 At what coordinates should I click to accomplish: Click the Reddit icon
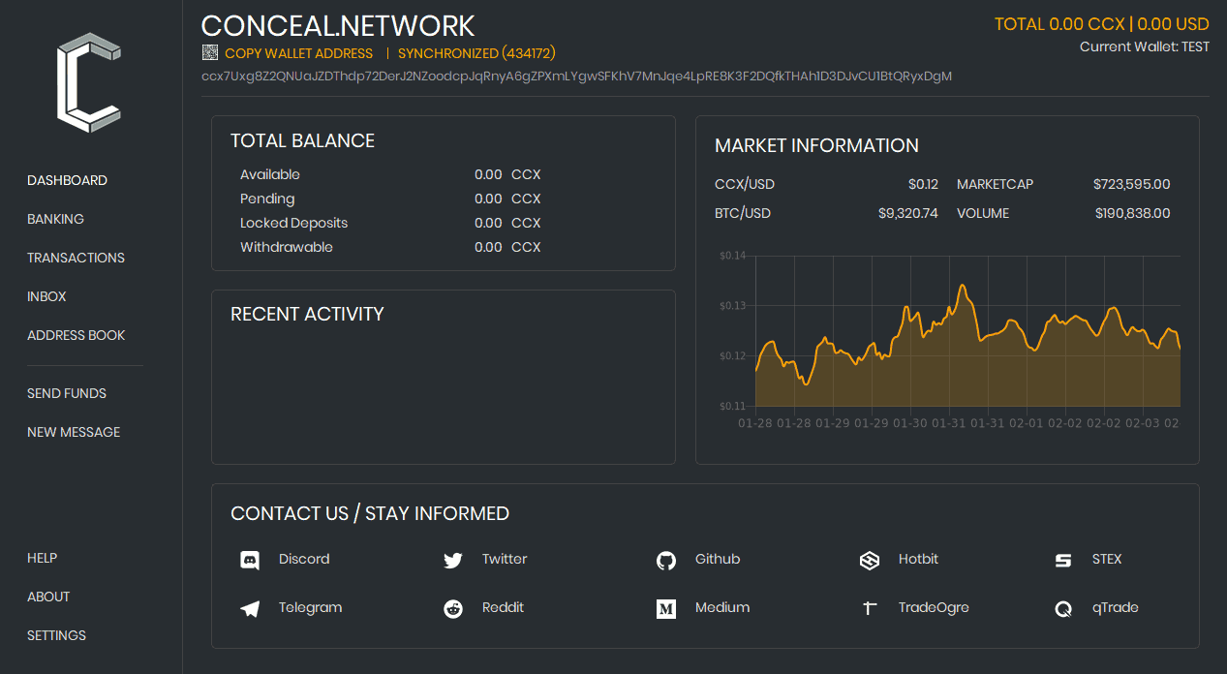coord(452,608)
